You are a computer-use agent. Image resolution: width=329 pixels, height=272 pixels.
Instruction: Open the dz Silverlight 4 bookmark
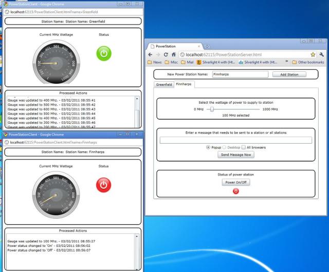[x=258, y=62]
